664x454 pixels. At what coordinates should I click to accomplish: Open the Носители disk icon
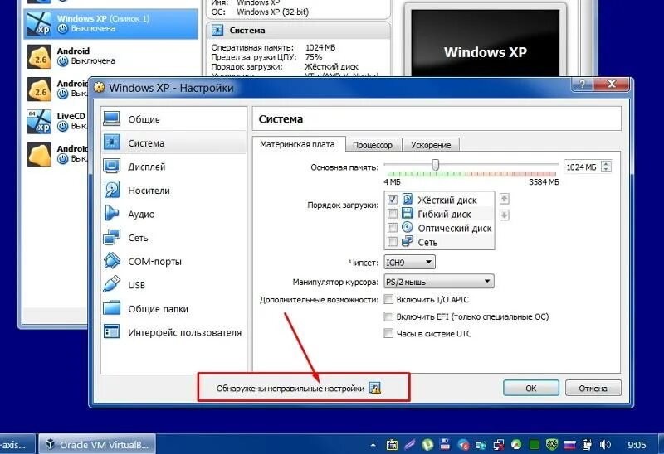click(x=112, y=190)
